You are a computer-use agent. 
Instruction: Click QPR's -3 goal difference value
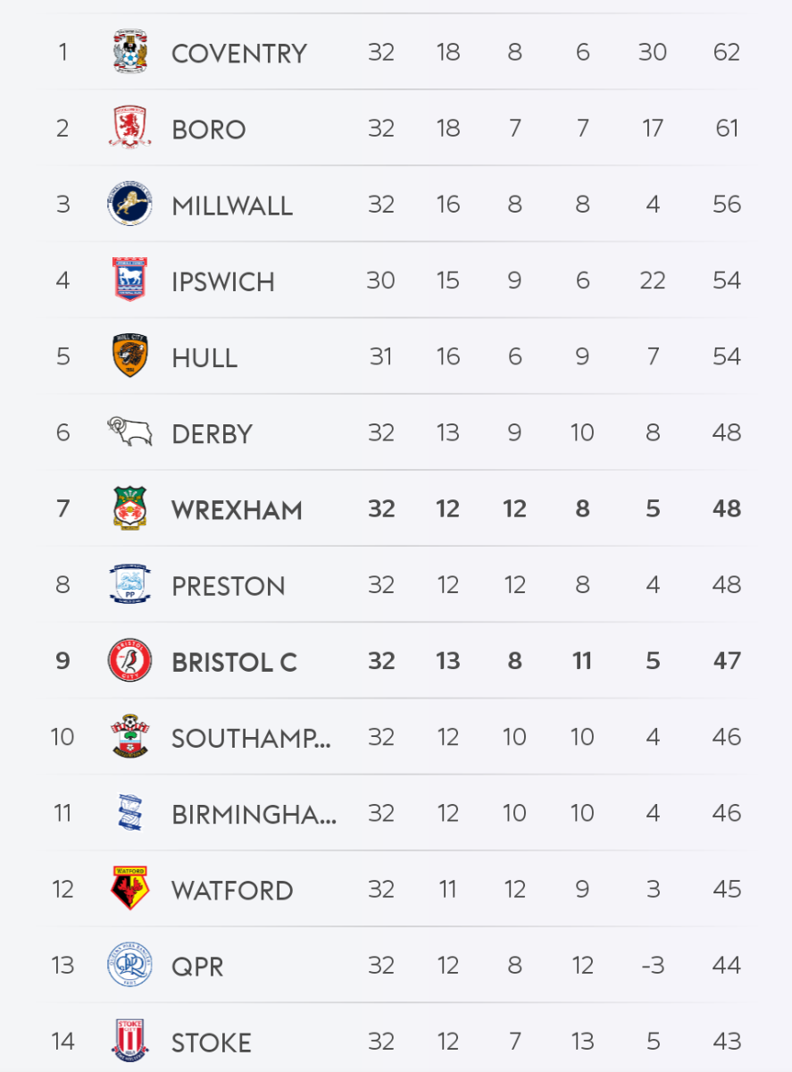[x=653, y=965]
